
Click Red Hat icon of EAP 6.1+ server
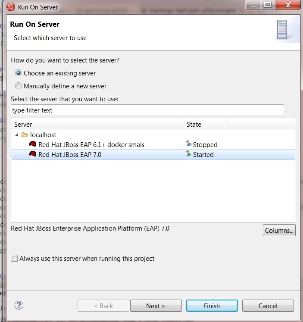click(x=33, y=144)
